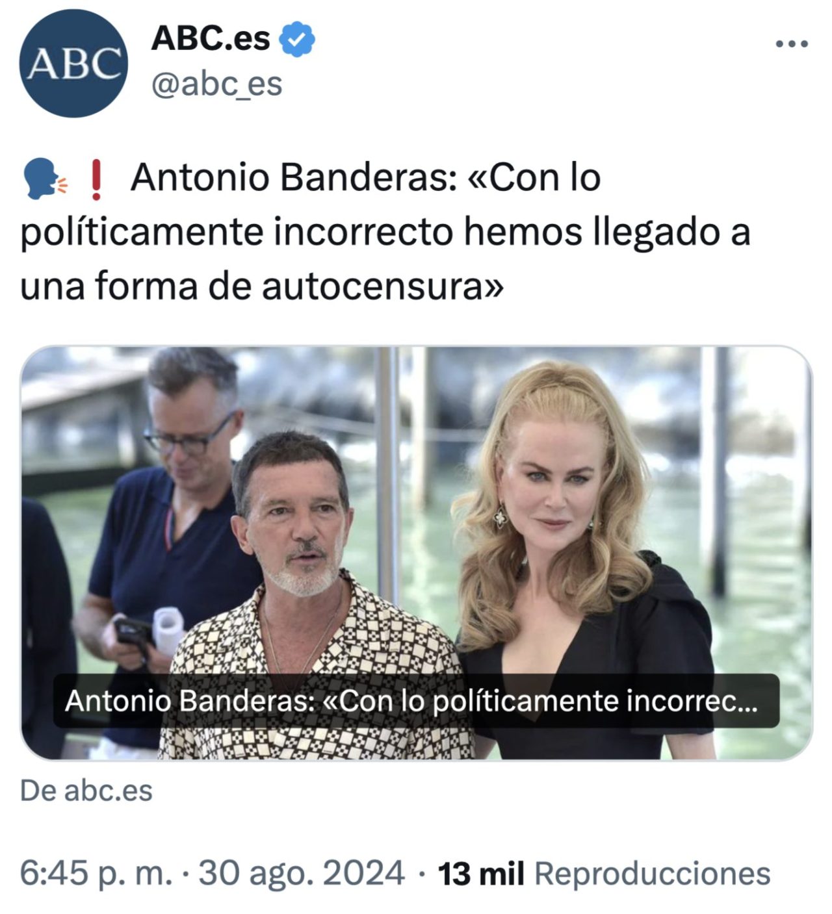View the 13 mil Reproducciones count
The width and height of the screenshot is (832, 914).
click(x=604, y=874)
